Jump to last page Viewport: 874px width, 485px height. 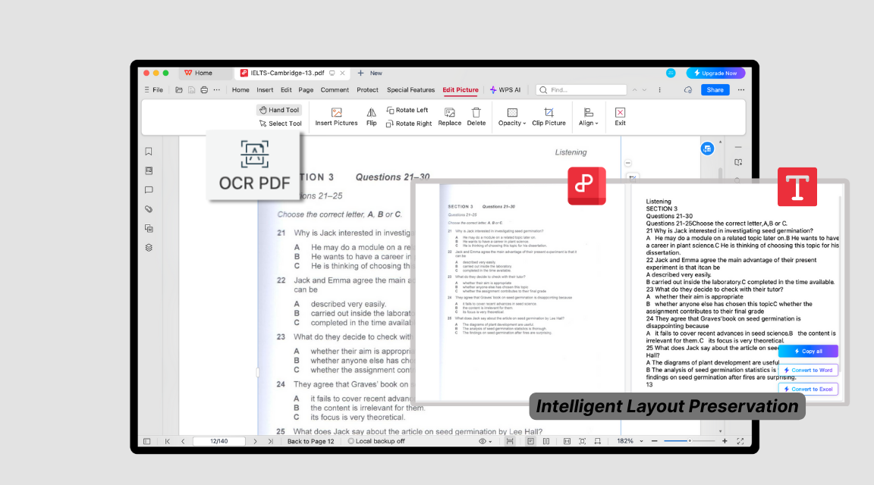click(x=270, y=441)
